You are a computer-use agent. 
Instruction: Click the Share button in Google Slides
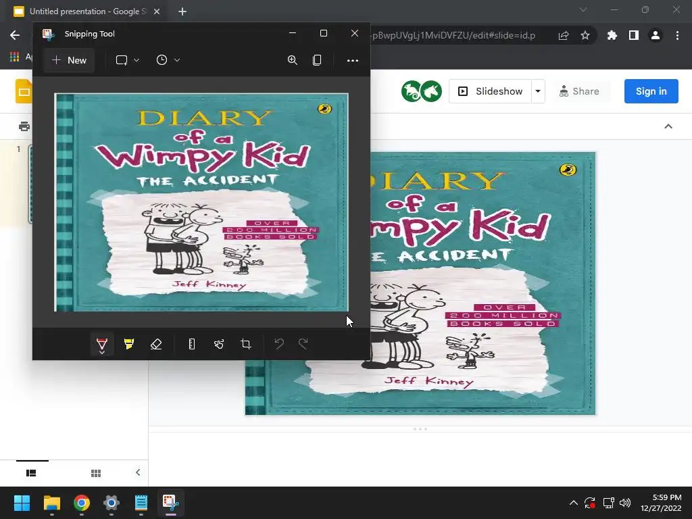tap(579, 91)
